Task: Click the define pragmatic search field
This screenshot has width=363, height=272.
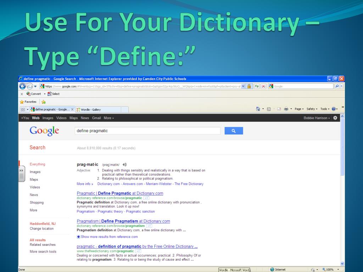Action: pyautogui.click(x=147, y=131)
